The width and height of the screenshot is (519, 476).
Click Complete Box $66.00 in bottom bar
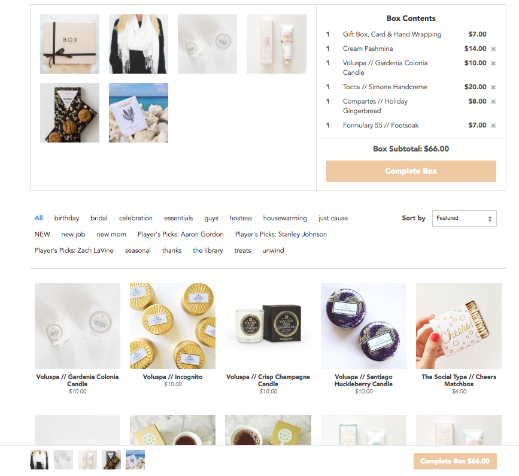(455, 461)
